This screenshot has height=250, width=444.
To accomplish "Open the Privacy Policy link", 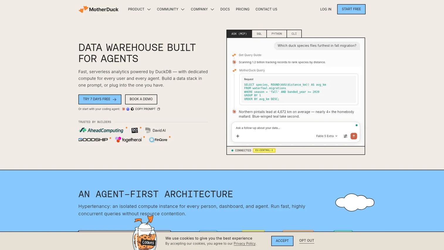I will (x=245, y=244).
